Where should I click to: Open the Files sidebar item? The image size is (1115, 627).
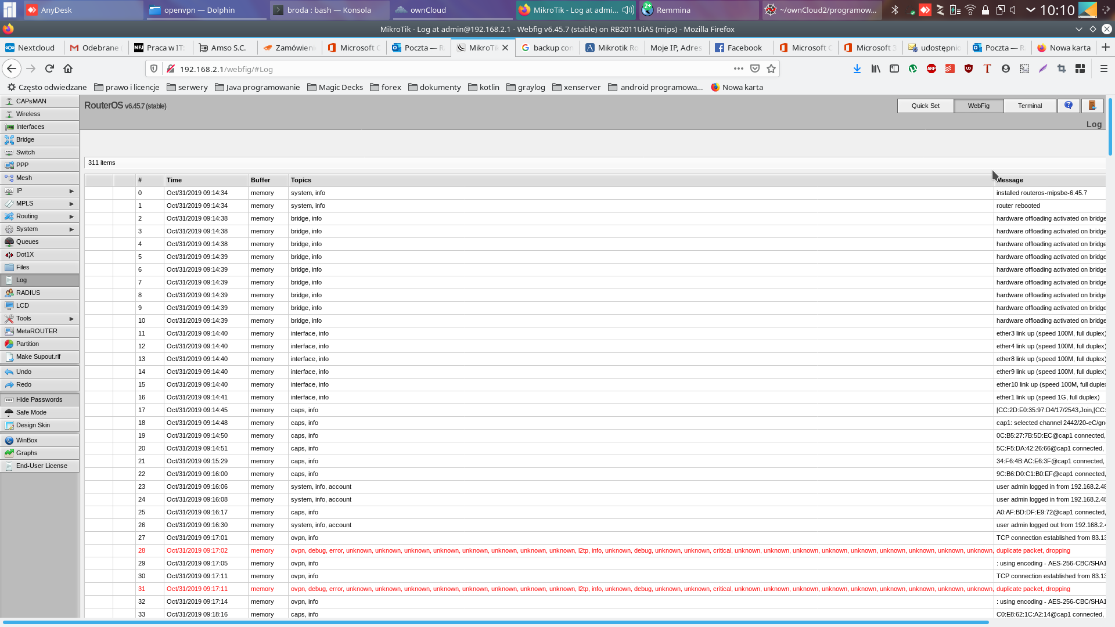coord(23,268)
